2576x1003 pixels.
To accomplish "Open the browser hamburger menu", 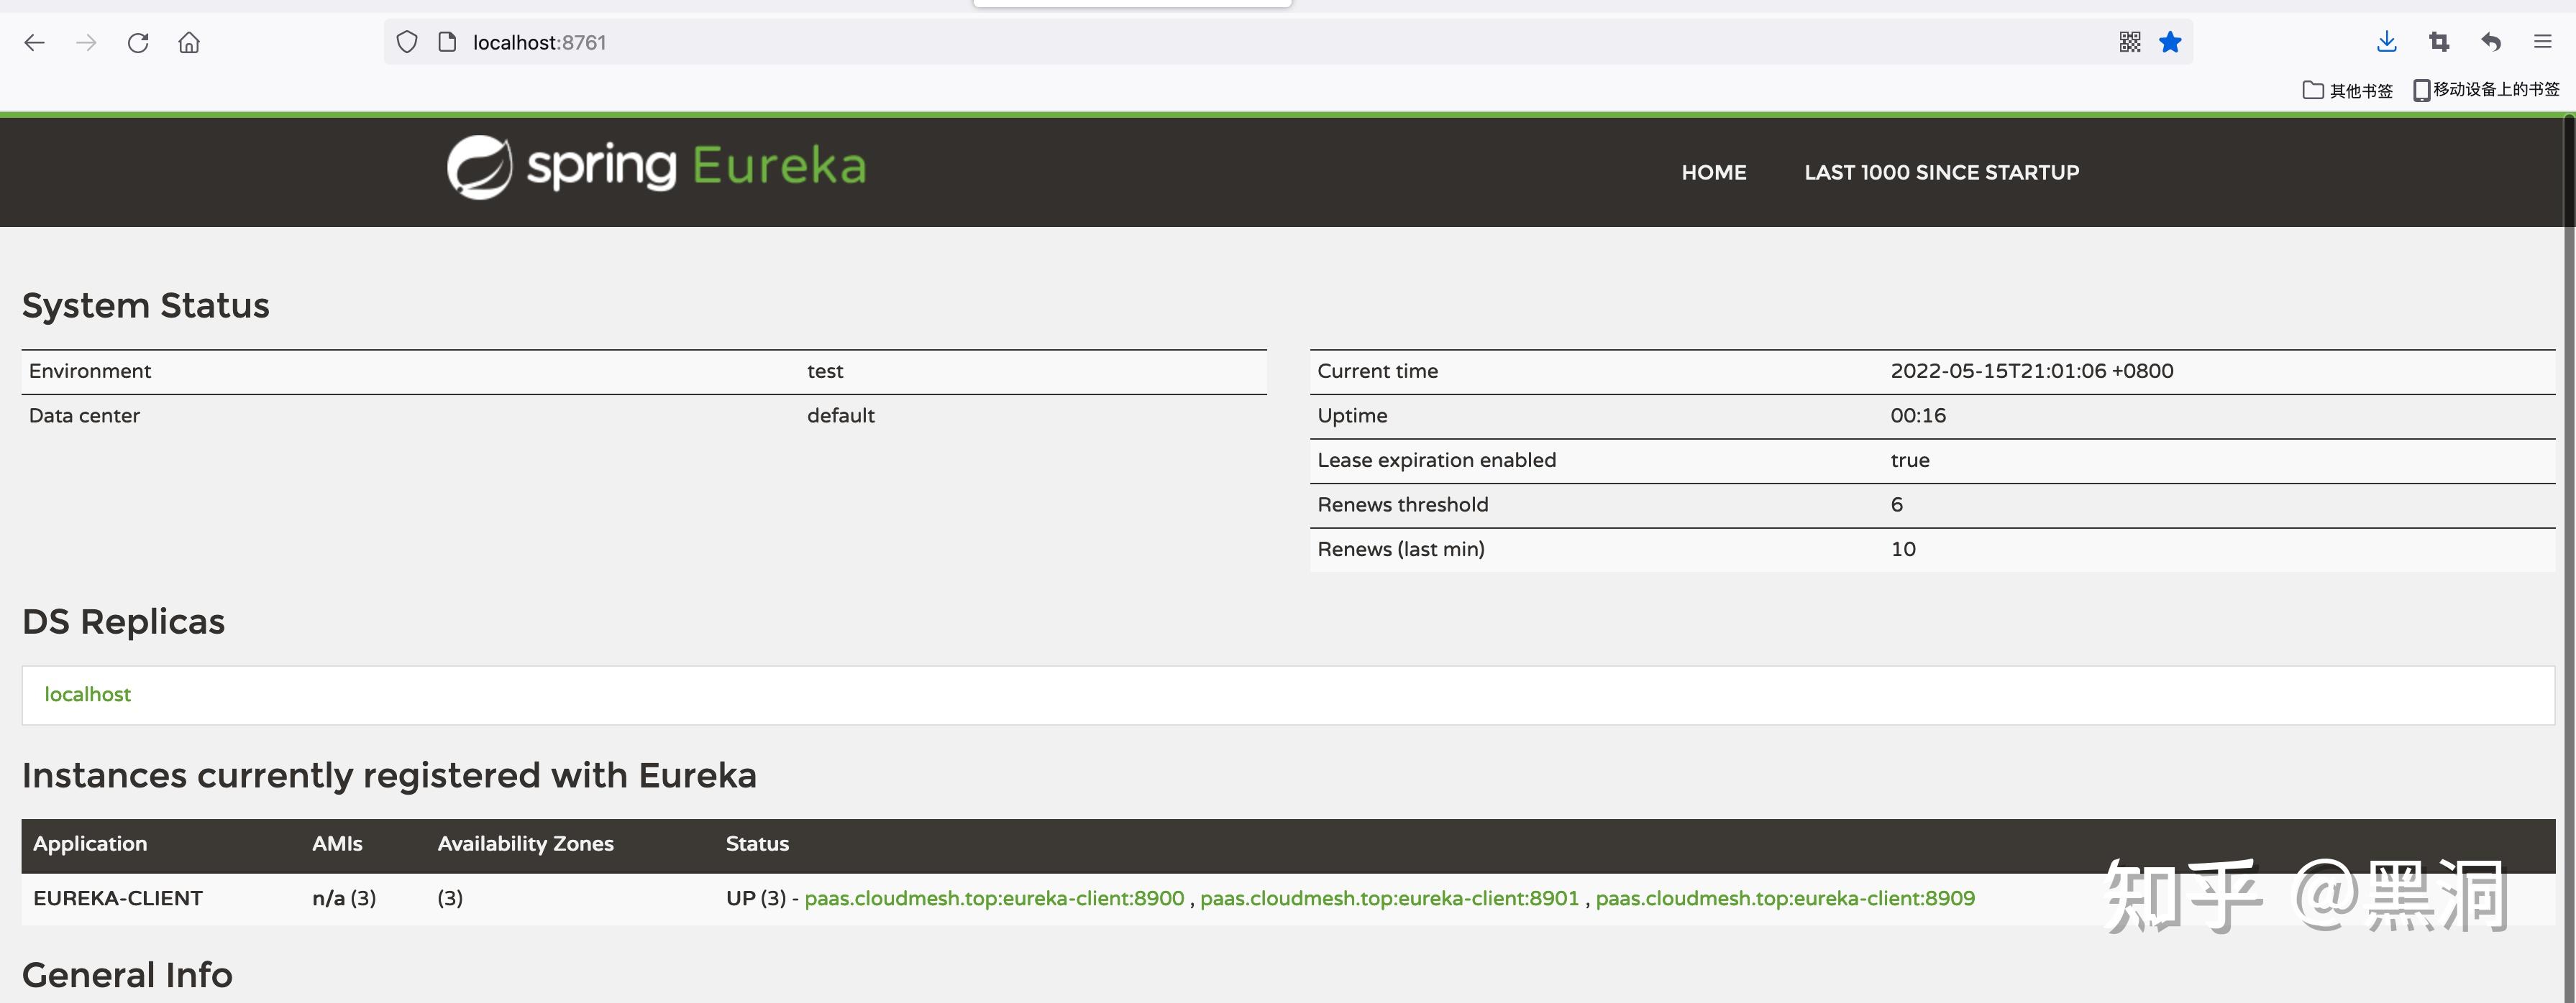I will (2542, 42).
